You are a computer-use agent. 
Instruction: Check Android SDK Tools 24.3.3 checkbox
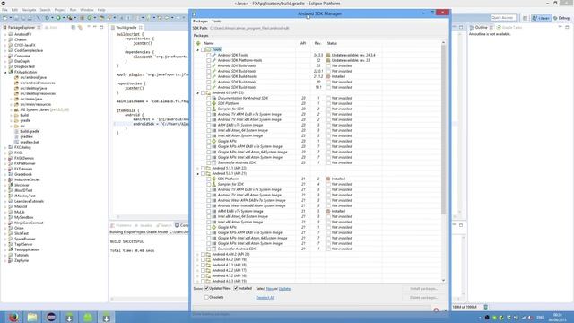click(209, 55)
